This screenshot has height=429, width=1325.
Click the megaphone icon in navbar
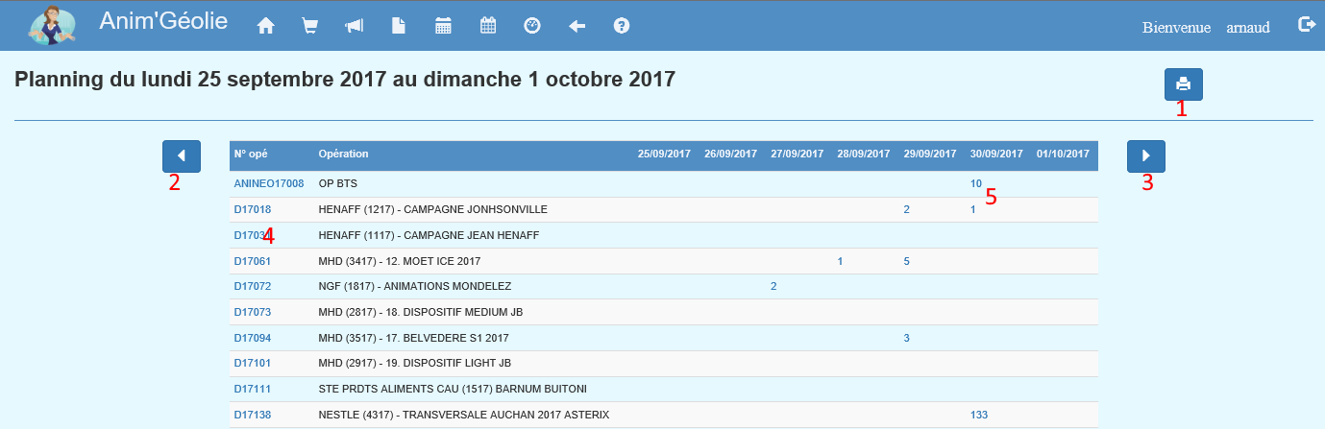[354, 27]
